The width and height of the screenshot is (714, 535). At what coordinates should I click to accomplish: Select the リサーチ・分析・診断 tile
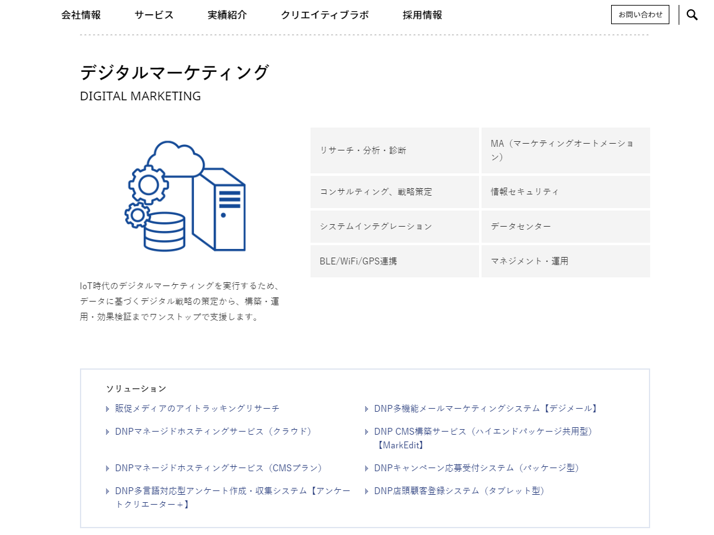pyautogui.click(x=394, y=150)
